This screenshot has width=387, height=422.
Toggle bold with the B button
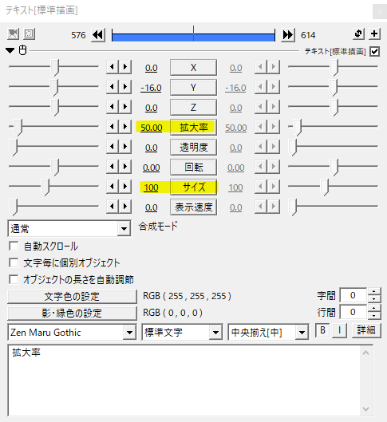click(323, 330)
